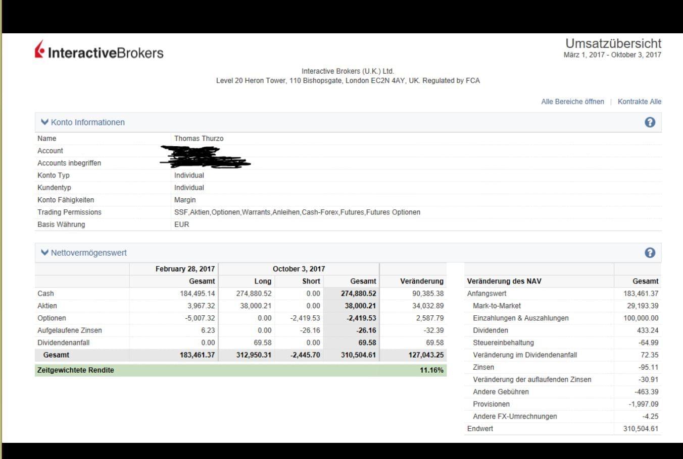The height and width of the screenshot is (459, 683).
Task: Select Veränderung der auflaufenden Zinsen value -30.91
Action: point(648,379)
